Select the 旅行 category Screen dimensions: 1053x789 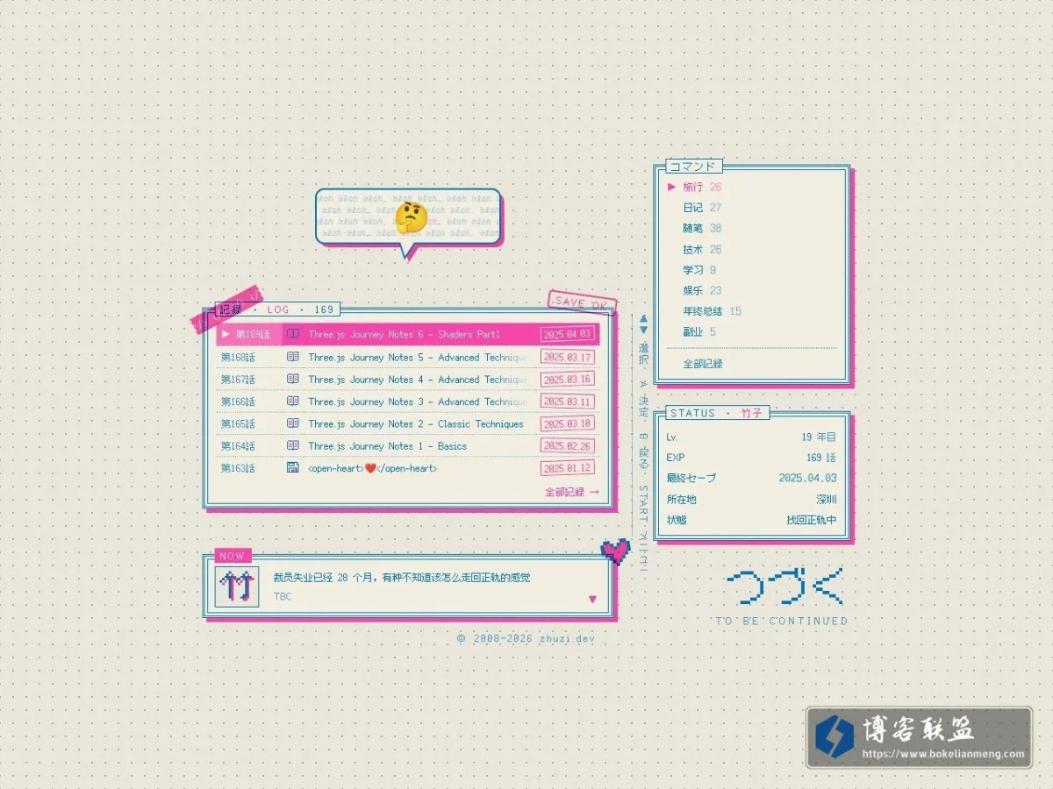tap(702, 187)
